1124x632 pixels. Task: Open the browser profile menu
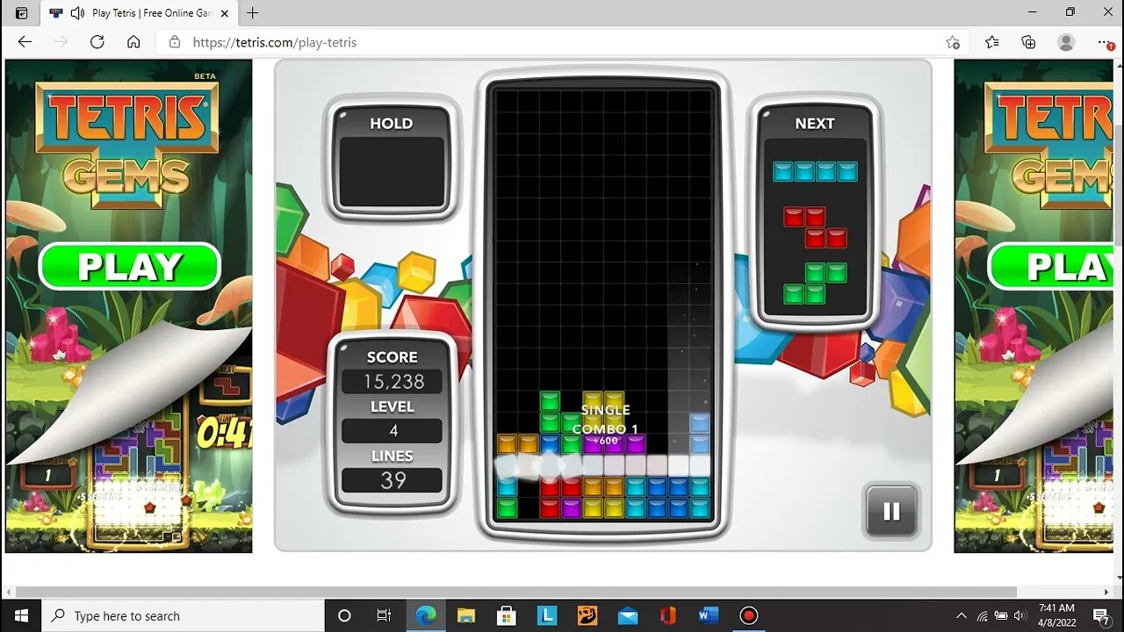tap(1066, 42)
